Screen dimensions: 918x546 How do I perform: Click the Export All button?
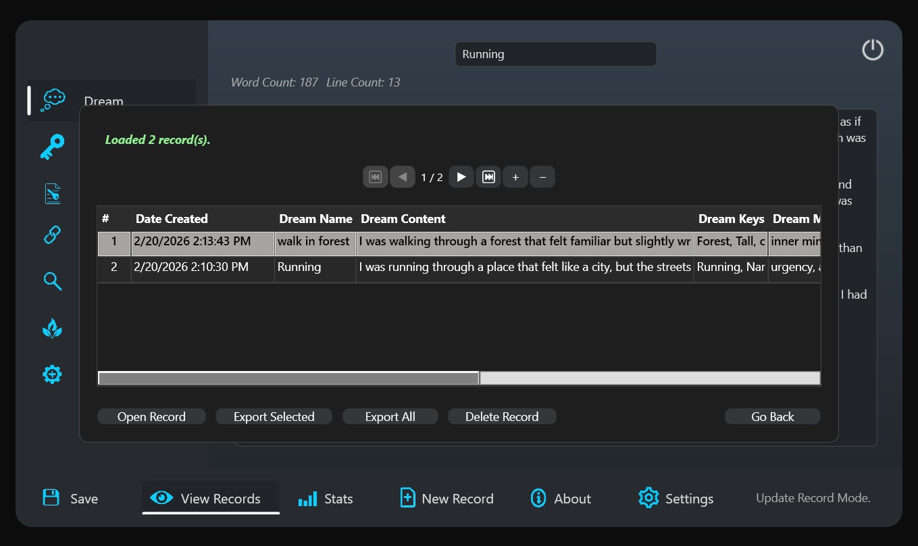390,417
